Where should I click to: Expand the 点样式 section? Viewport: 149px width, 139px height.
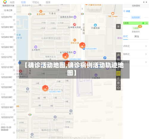pos(136,46)
